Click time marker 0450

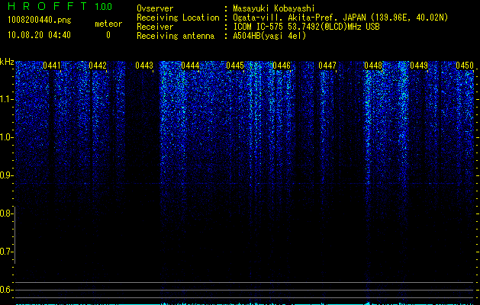(x=465, y=66)
